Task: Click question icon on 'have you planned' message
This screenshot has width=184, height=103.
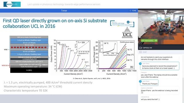Action: [140, 64]
